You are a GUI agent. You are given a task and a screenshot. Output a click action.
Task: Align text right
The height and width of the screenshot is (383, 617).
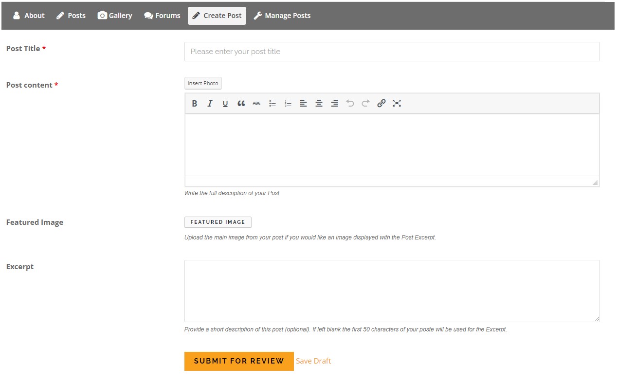pos(334,103)
